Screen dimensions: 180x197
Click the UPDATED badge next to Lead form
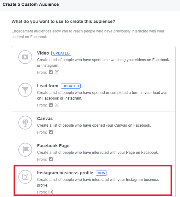[71, 86]
